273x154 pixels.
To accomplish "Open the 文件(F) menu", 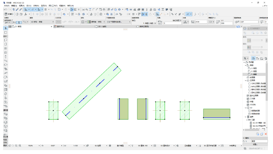I will 7,6.
